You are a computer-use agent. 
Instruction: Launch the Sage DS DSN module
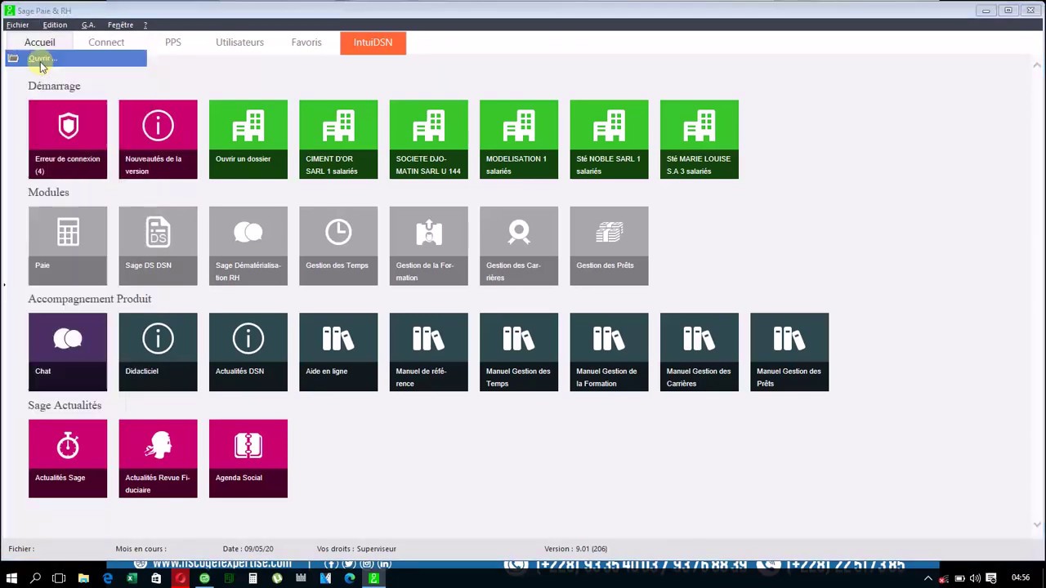[x=158, y=246]
